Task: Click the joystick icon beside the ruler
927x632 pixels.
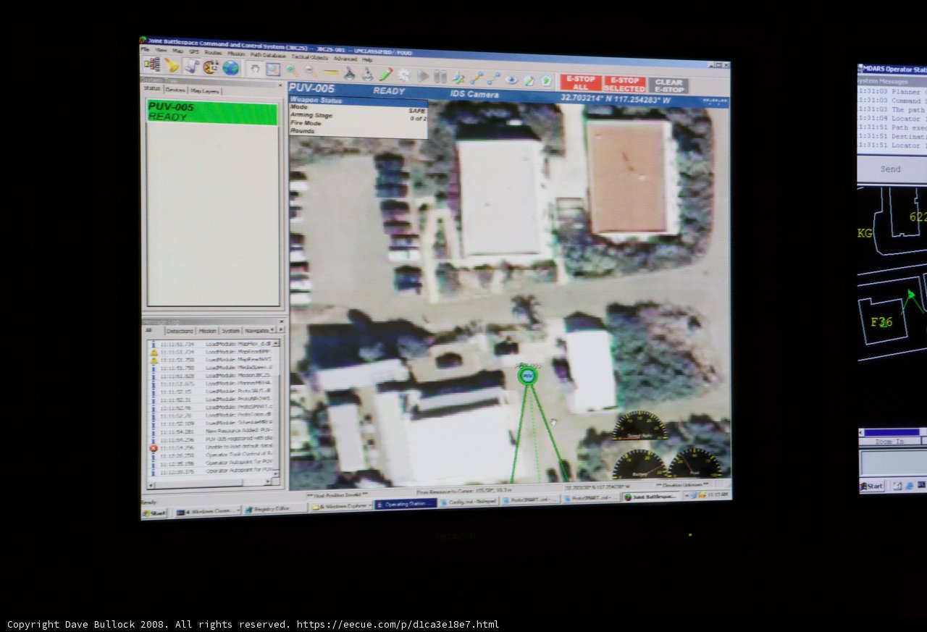Action: click(349, 73)
